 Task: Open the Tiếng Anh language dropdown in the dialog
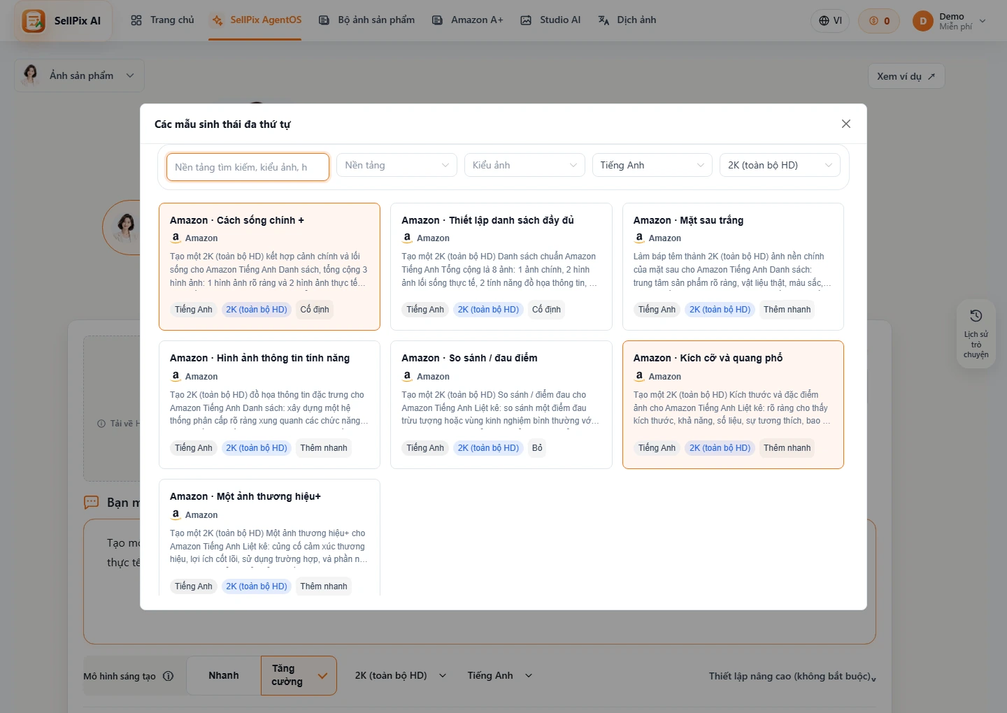tap(652, 166)
